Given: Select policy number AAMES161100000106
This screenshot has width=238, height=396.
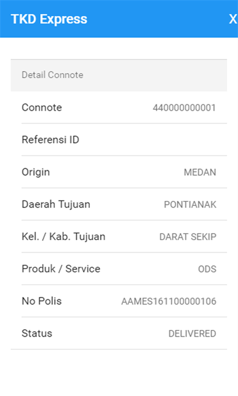Looking at the screenshot, I should pos(168,301).
